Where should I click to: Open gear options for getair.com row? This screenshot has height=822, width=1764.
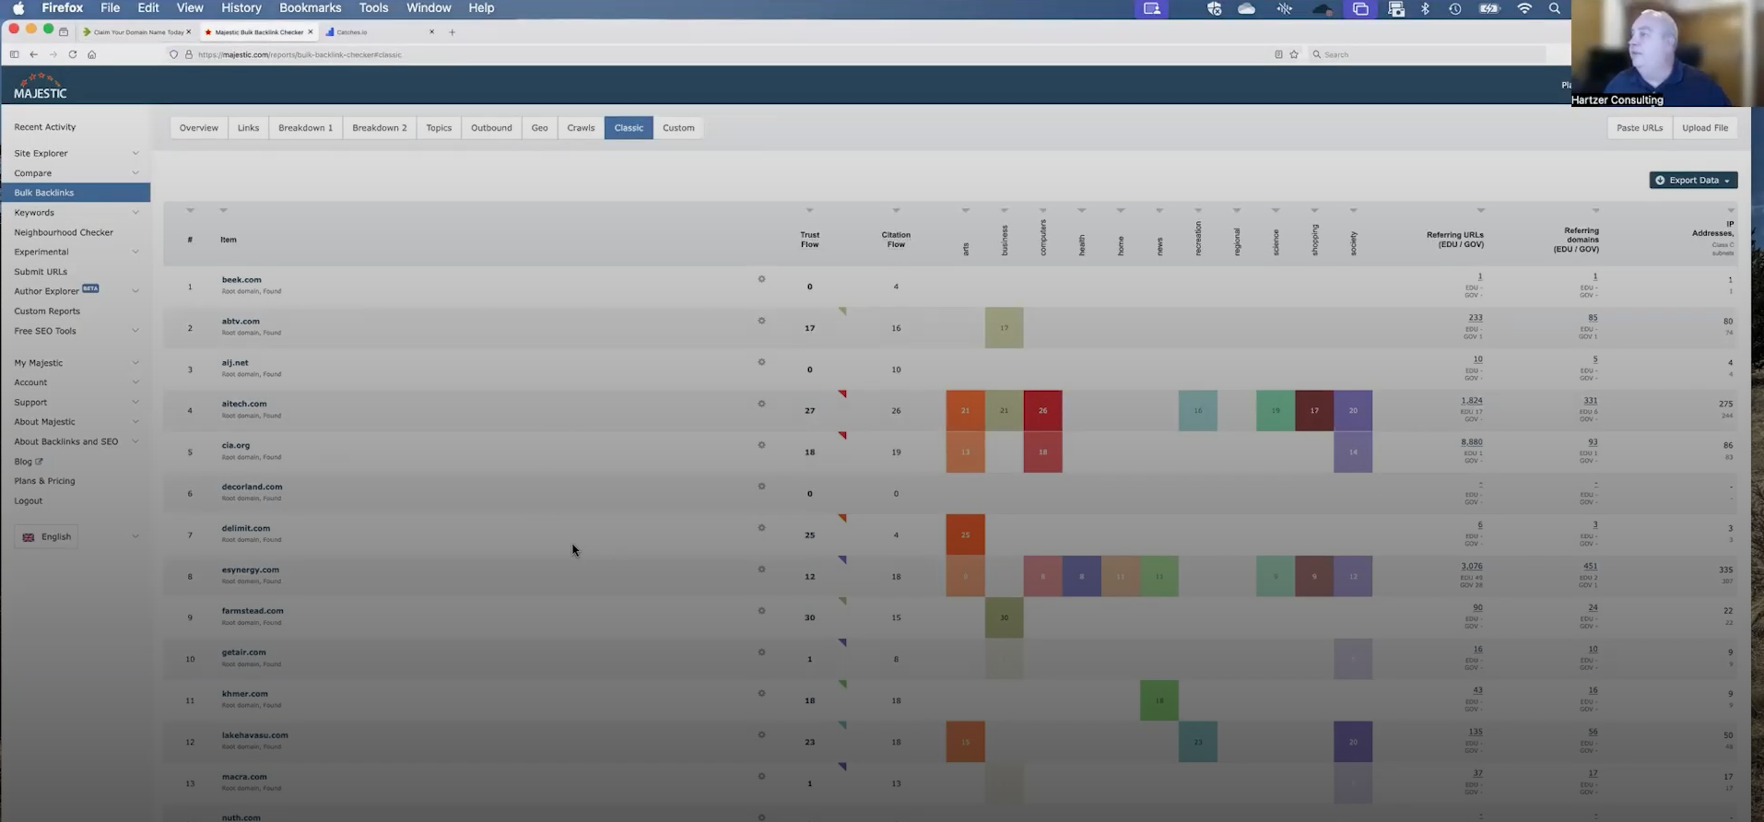tap(761, 652)
